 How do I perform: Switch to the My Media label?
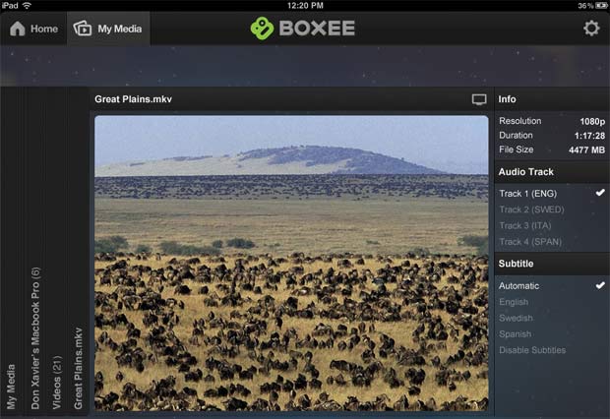point(120,29)
